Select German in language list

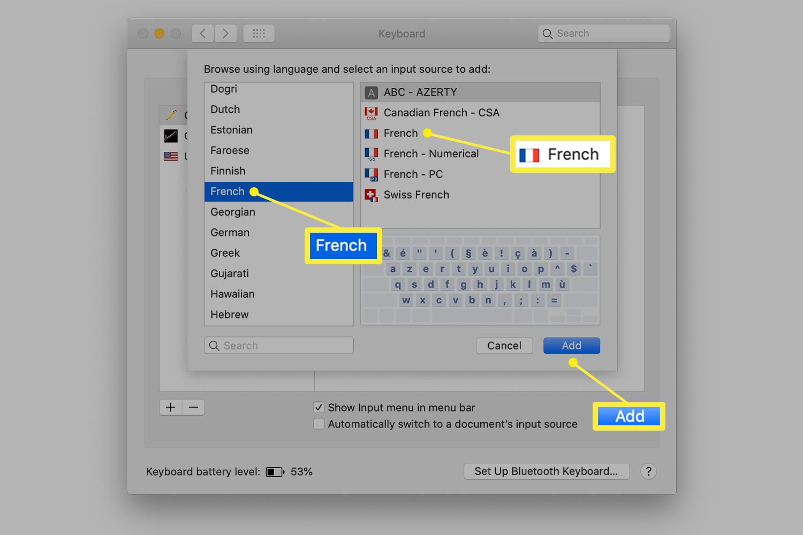click(x=279, y=232)
